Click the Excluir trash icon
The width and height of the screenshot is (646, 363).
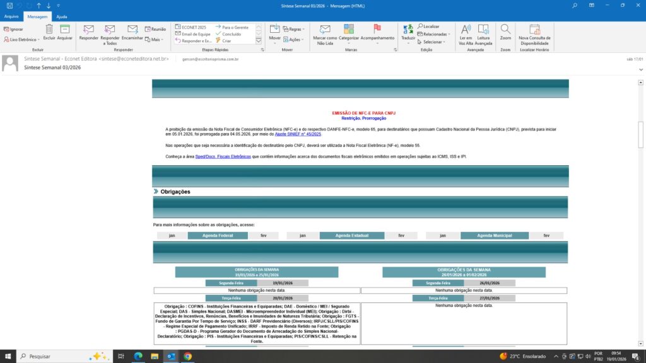49,32
